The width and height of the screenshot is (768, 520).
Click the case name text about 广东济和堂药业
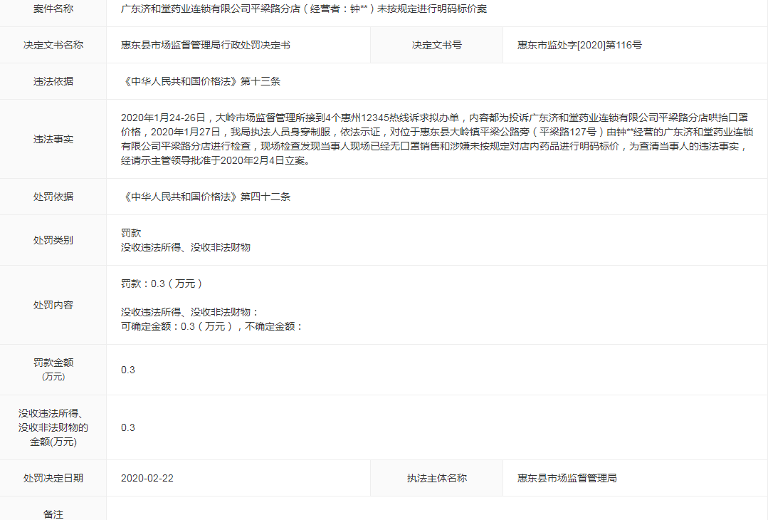304,9
